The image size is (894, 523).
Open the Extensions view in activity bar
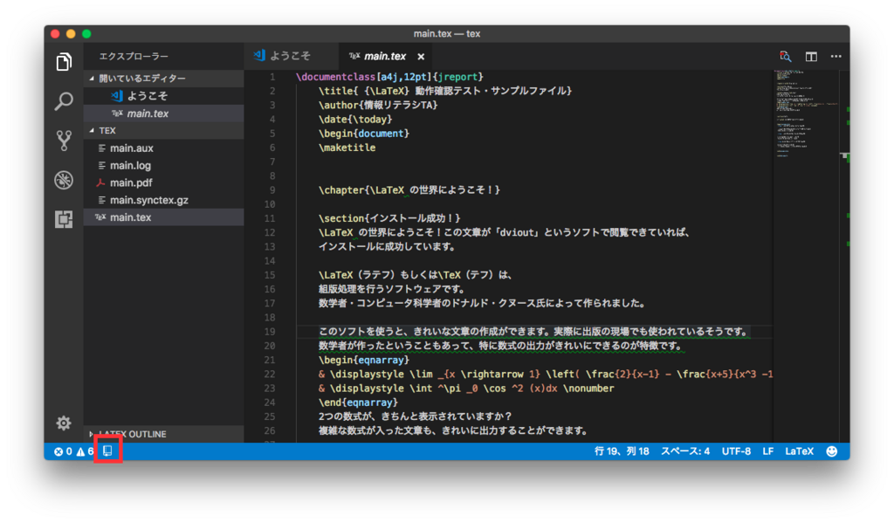64,219
